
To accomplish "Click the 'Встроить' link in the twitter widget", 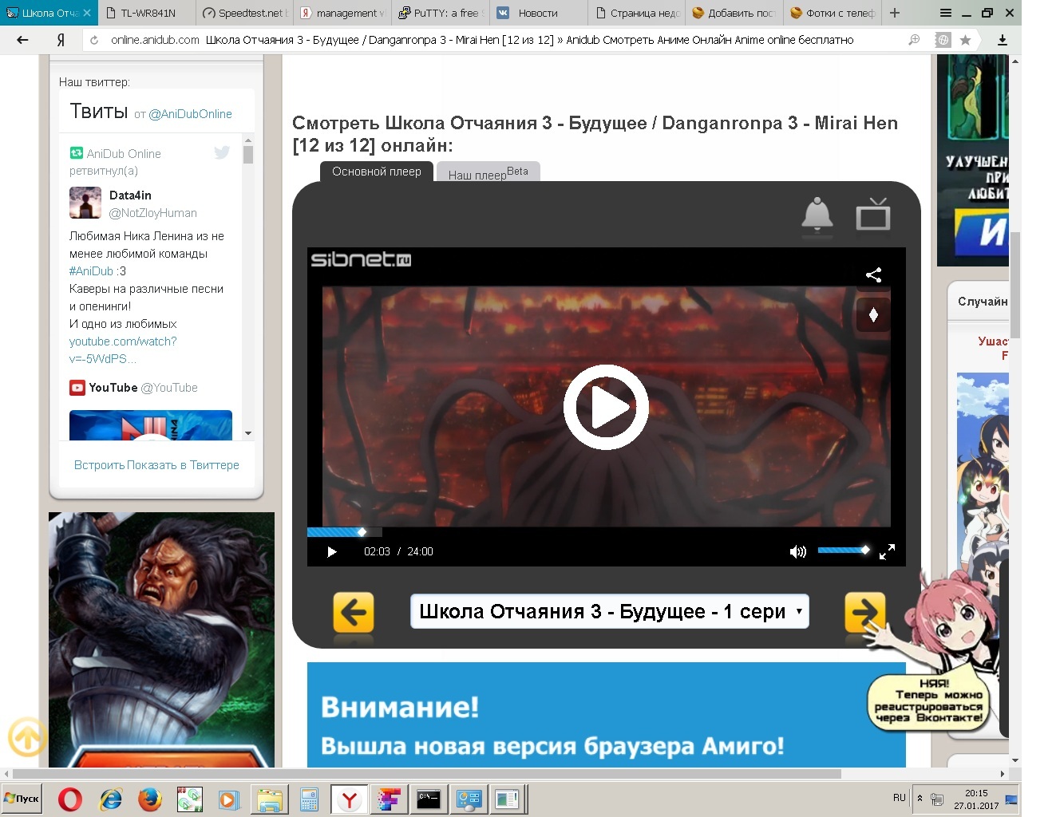I will pos(99,465).
